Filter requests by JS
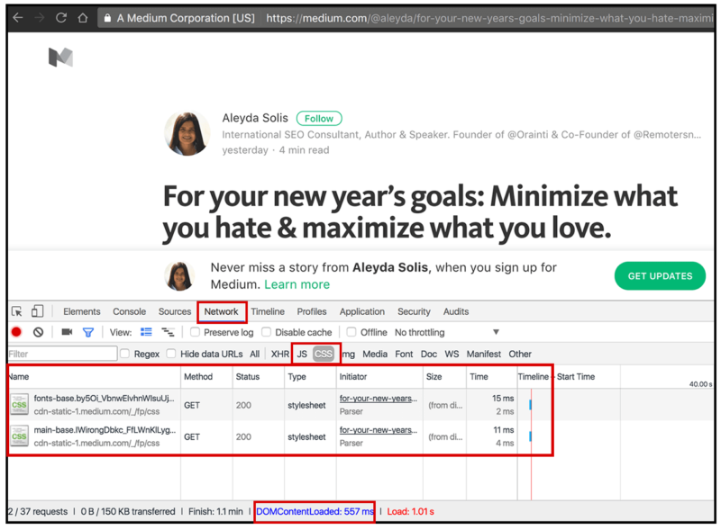Screen dimensions: 721x530 coord(302,354)
